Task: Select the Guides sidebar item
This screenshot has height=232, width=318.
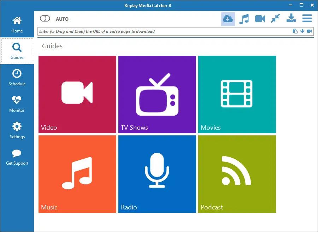Action: pyautogui.click(x=17, y=51)
